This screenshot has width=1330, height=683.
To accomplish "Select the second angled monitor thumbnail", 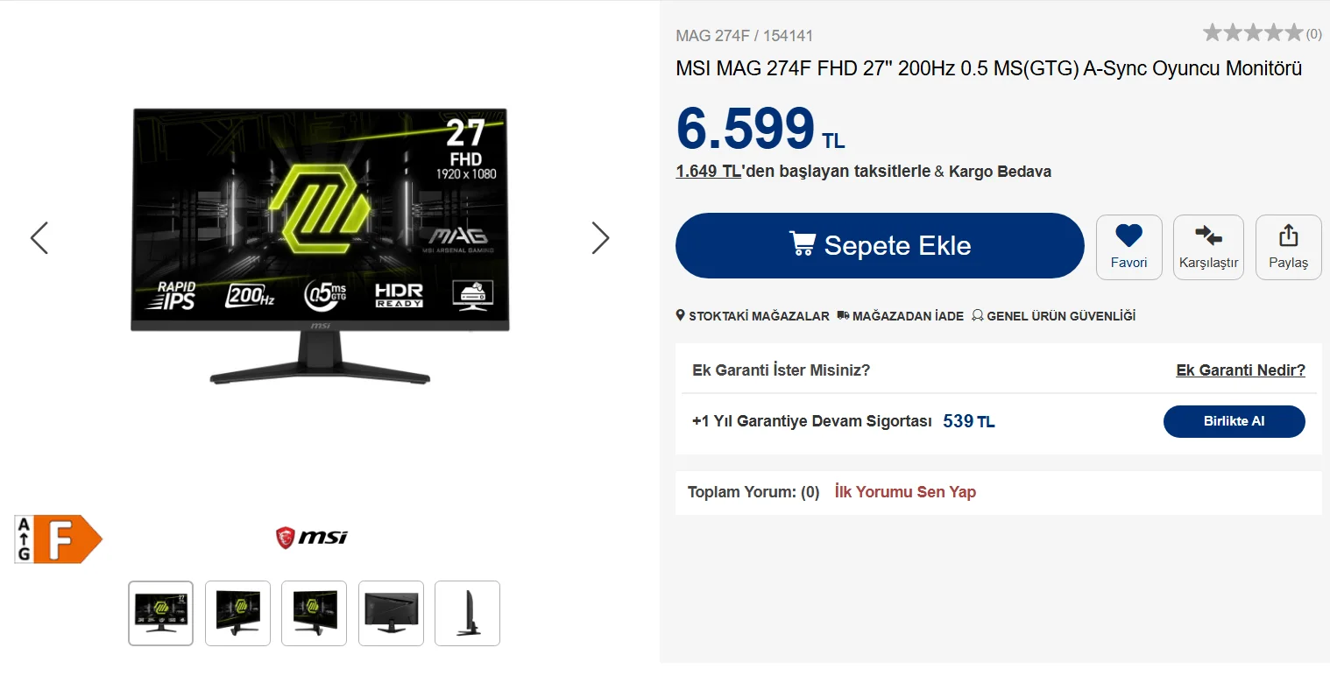I will click(x=237, y=613).
